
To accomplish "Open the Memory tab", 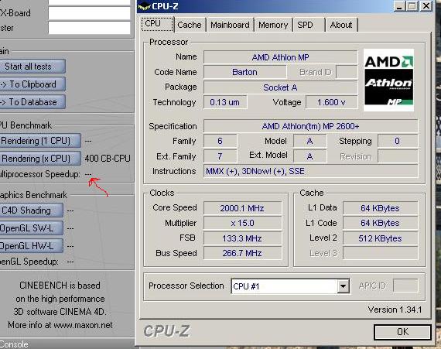I will tap(273, 25).
